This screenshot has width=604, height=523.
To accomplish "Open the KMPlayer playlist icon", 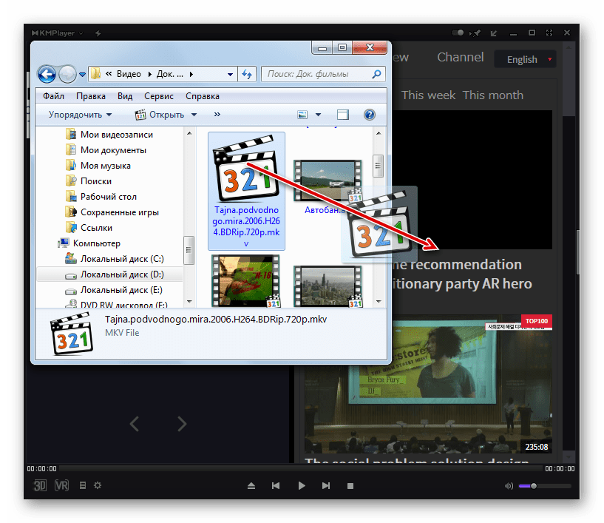I will [x=83, y=485].
